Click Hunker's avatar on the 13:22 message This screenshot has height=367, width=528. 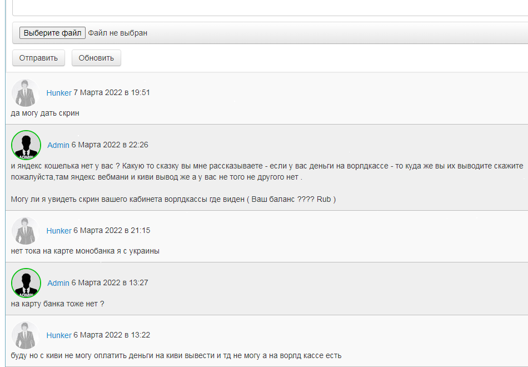(24, 335)
